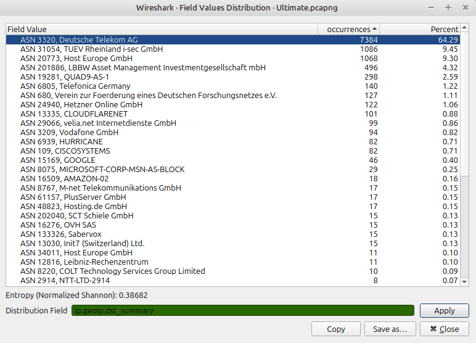Select row ASN 8220, COLT Technology Services
The width and height of the screenshot is (476, 343).
point(233,271)
